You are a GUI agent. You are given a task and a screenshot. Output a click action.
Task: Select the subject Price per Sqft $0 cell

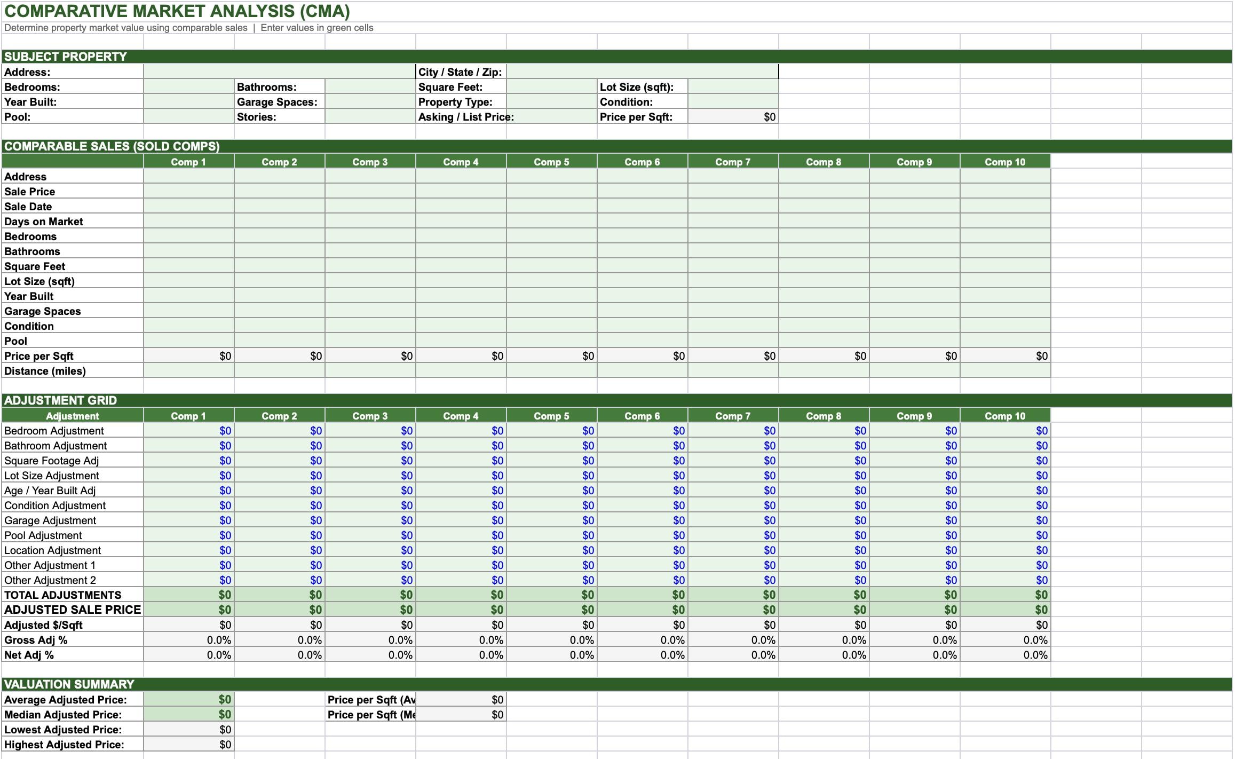[x=733, y=116]
